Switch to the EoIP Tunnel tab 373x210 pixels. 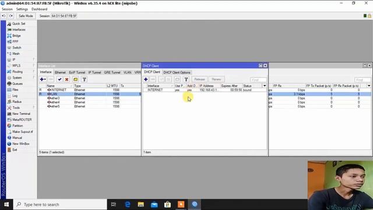point(77,72)
